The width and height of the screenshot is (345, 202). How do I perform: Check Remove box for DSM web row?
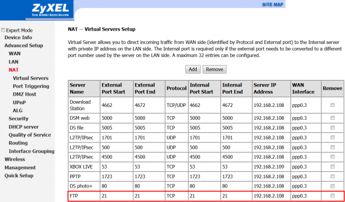click(333, 118)
